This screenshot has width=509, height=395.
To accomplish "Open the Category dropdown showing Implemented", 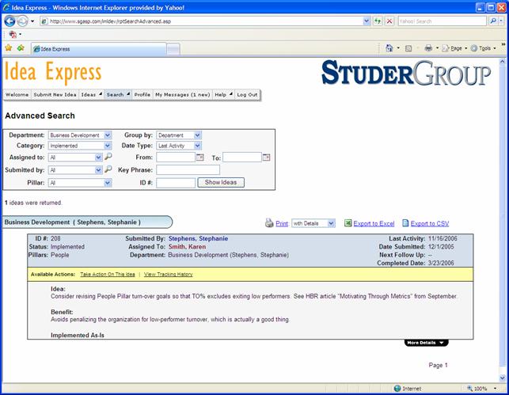I will coord(80,146).
